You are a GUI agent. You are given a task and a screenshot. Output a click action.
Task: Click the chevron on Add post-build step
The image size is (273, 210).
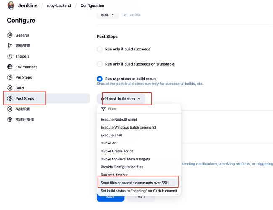click(x=139, y=99)
